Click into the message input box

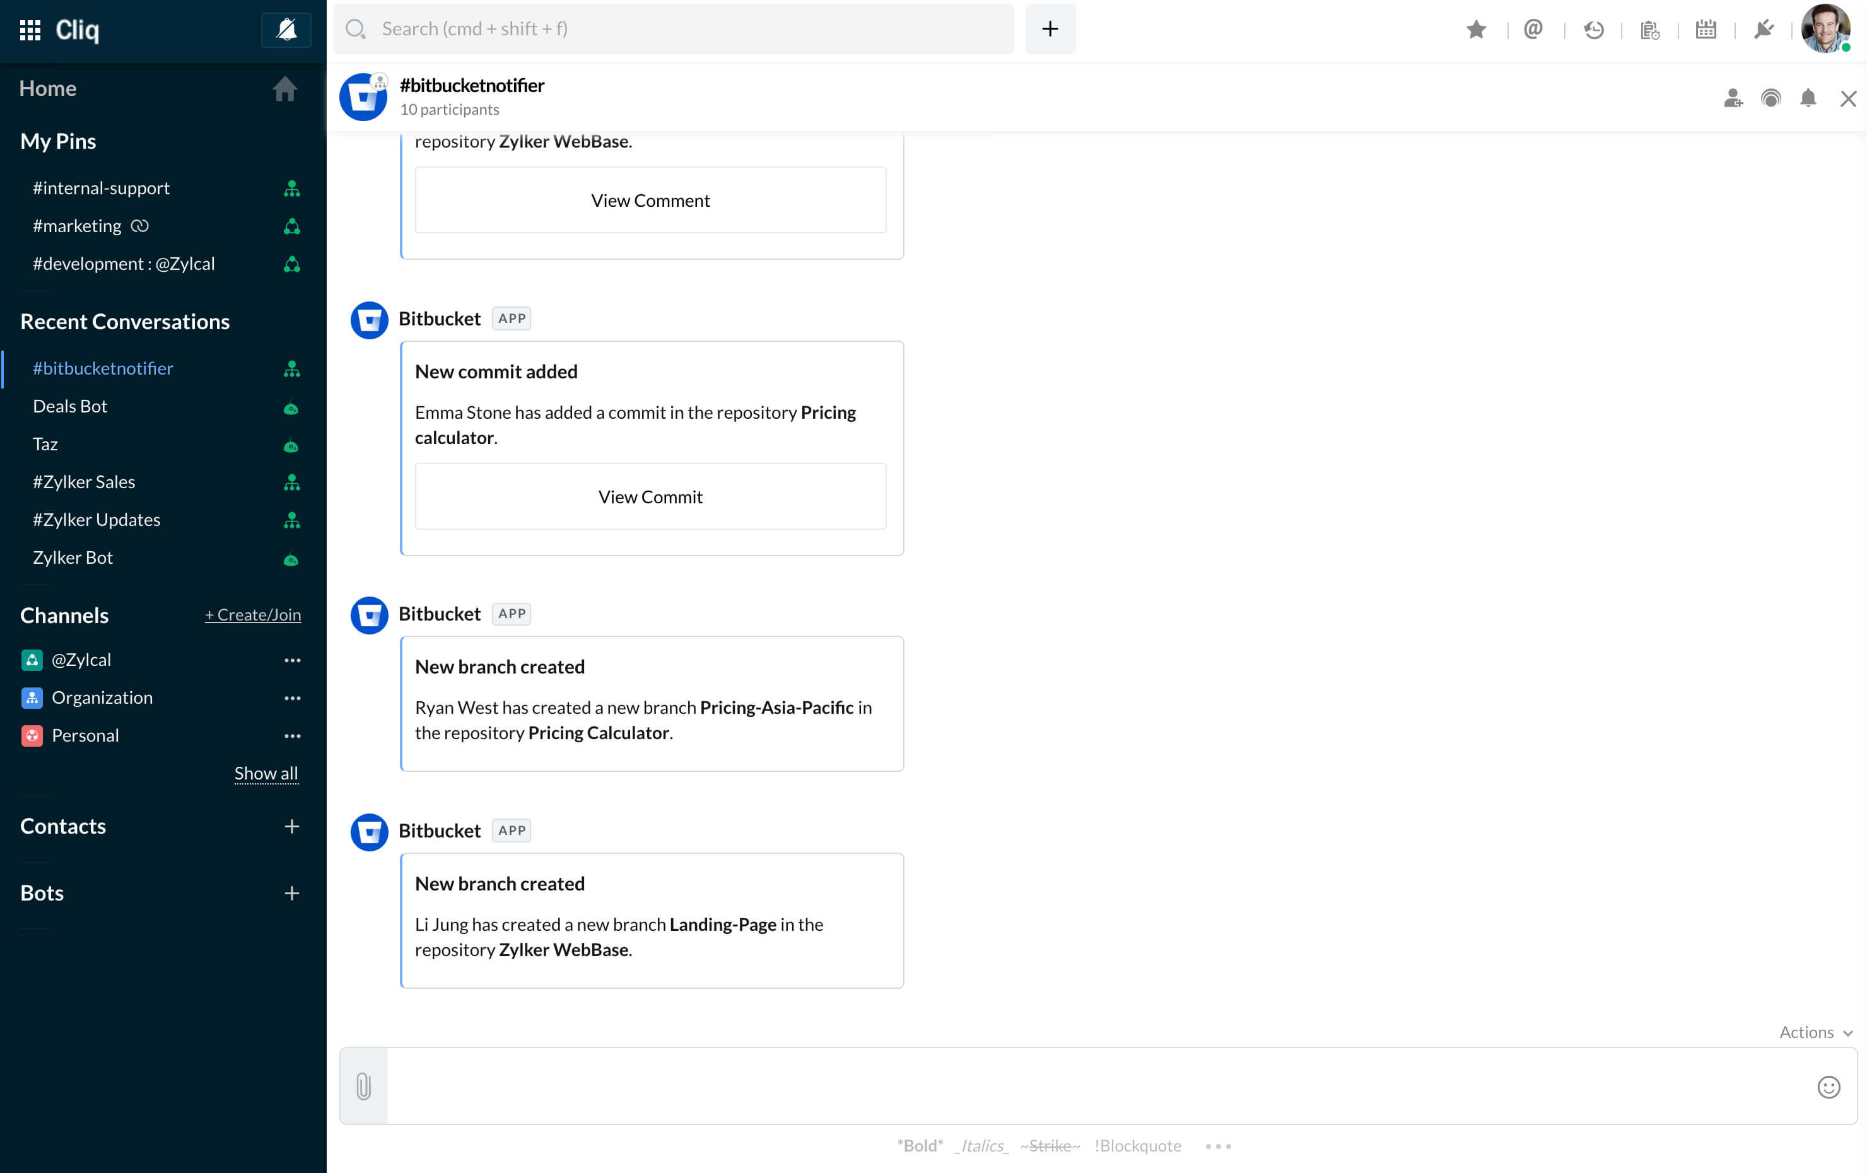pos(1098,1086)
